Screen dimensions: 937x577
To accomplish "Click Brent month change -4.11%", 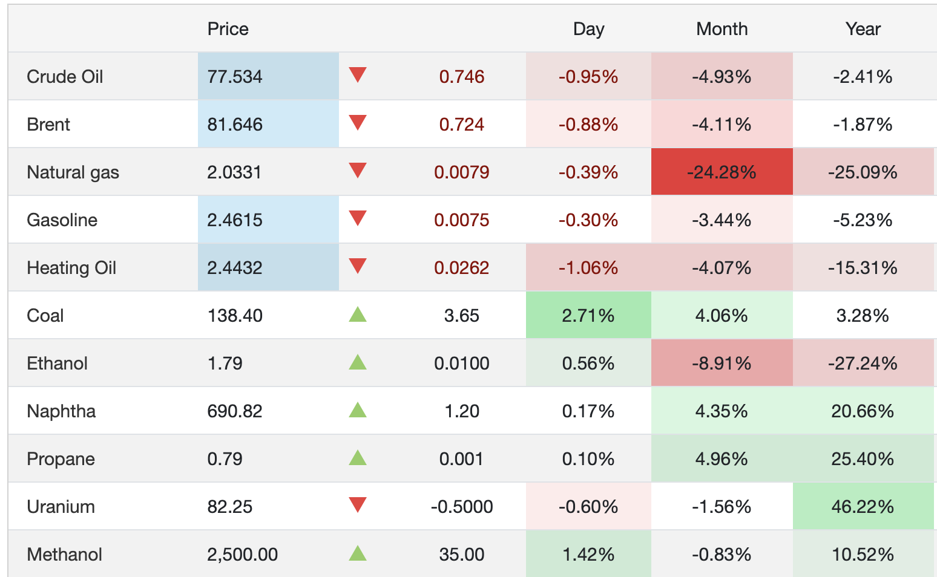I will point(722,125).
